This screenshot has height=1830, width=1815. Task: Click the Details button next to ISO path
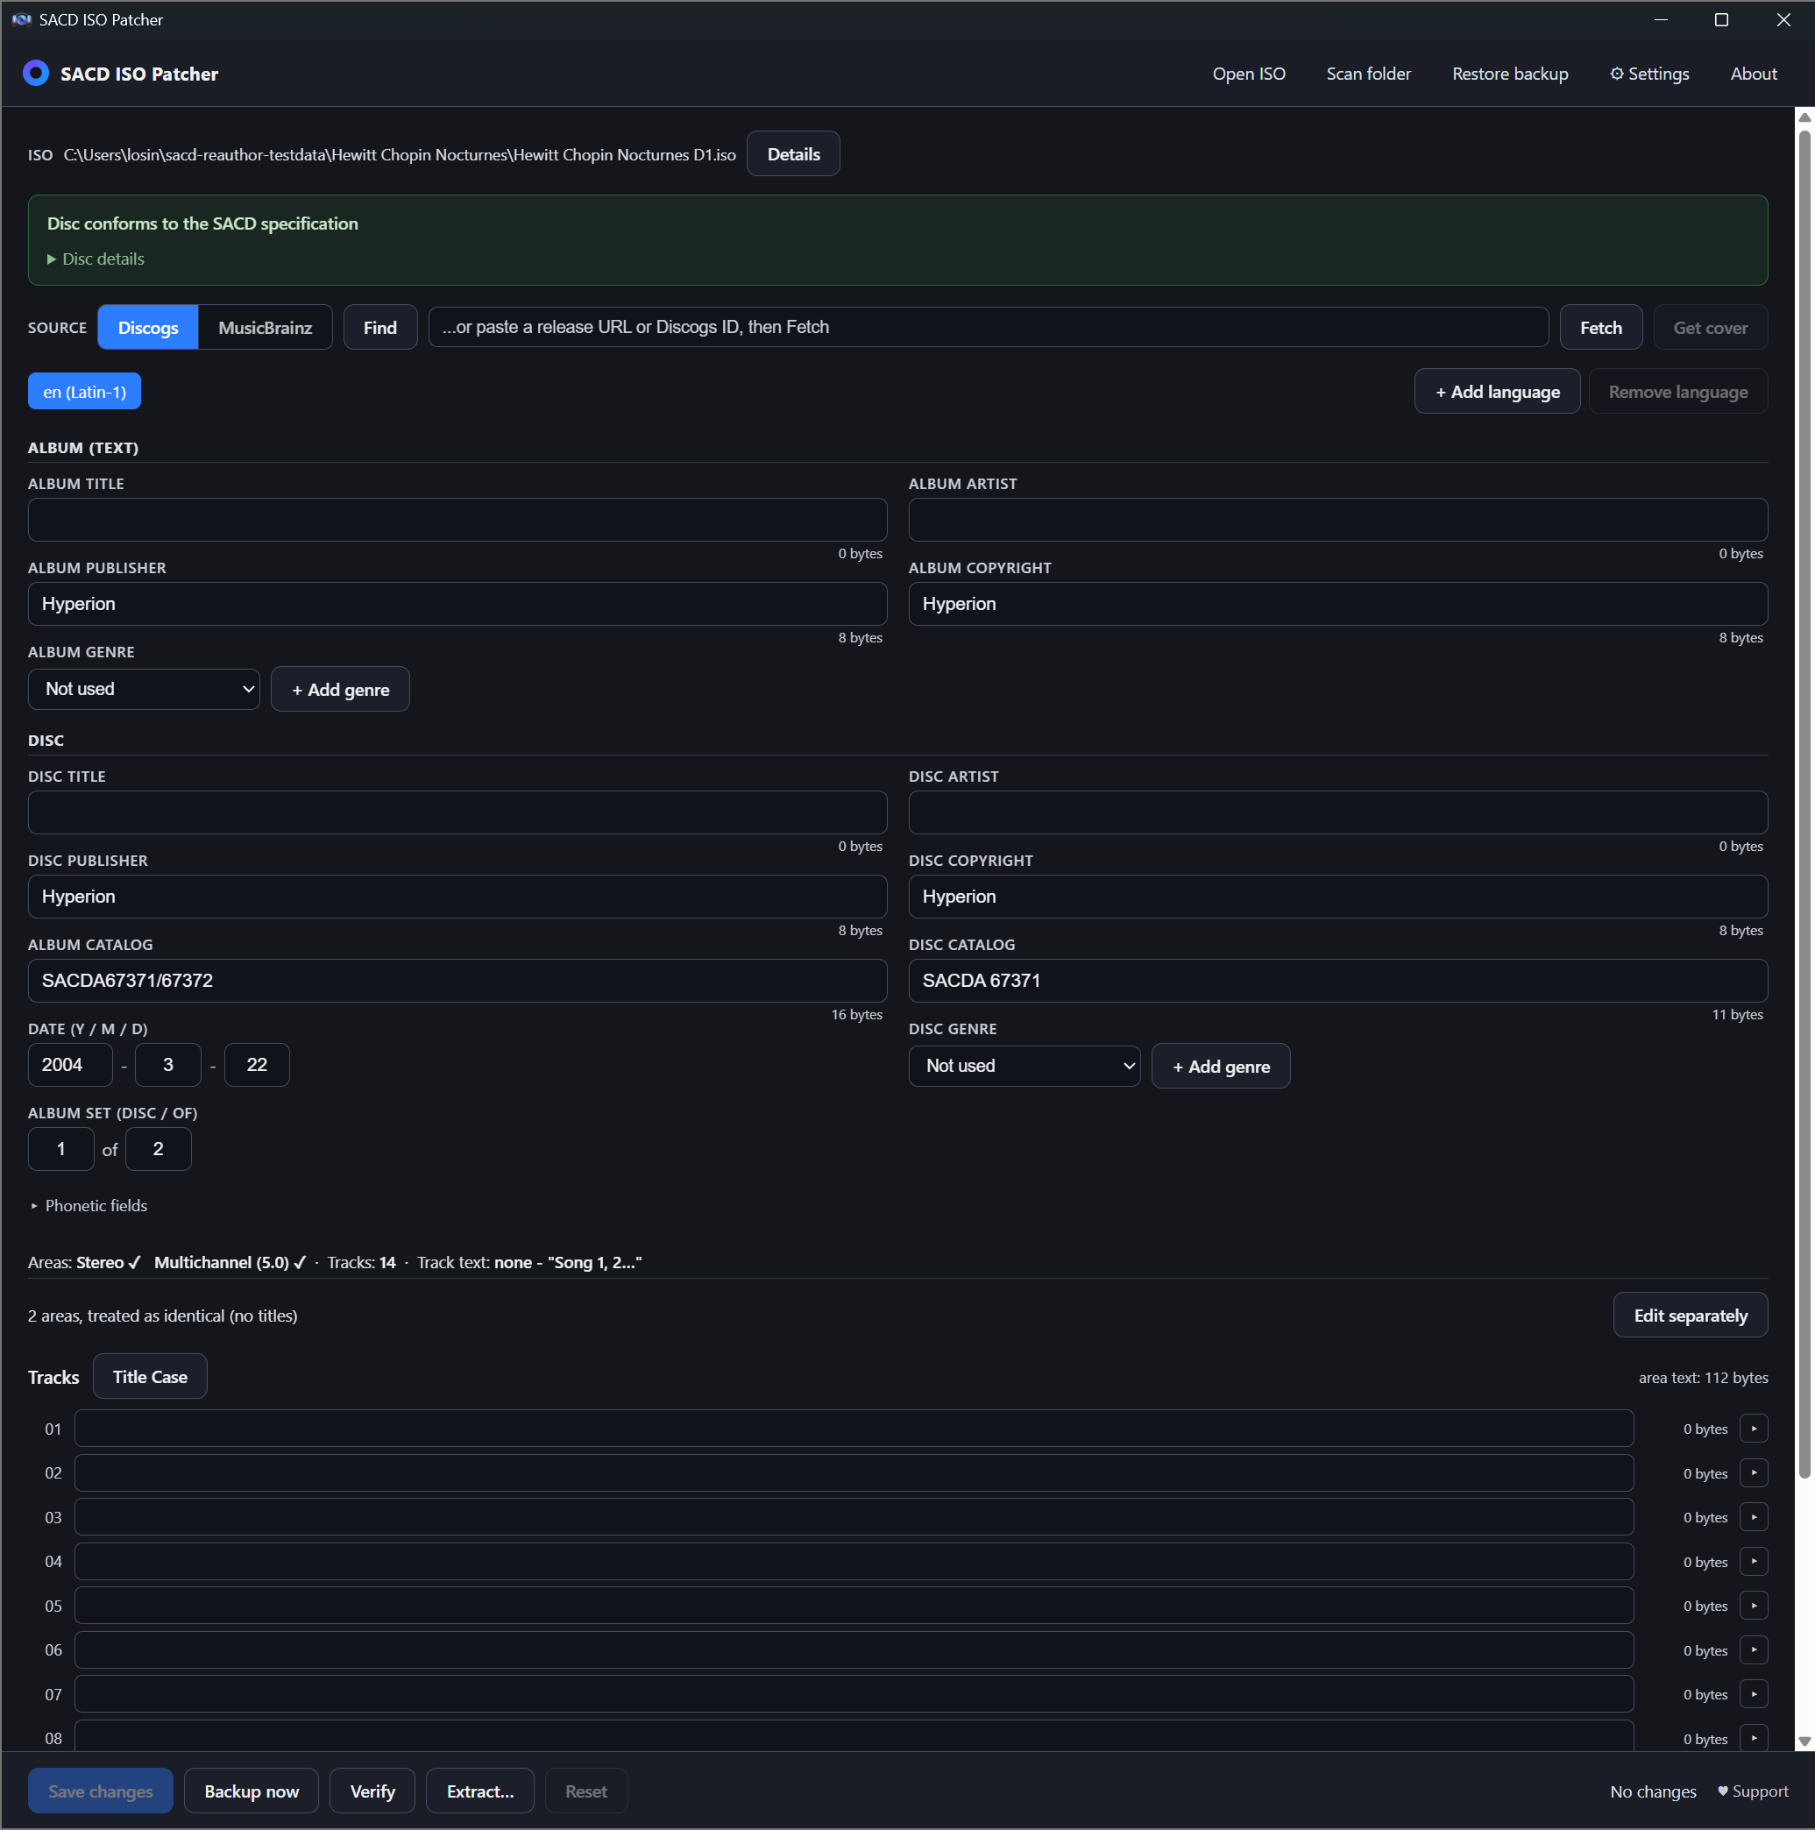coord(793,153)
